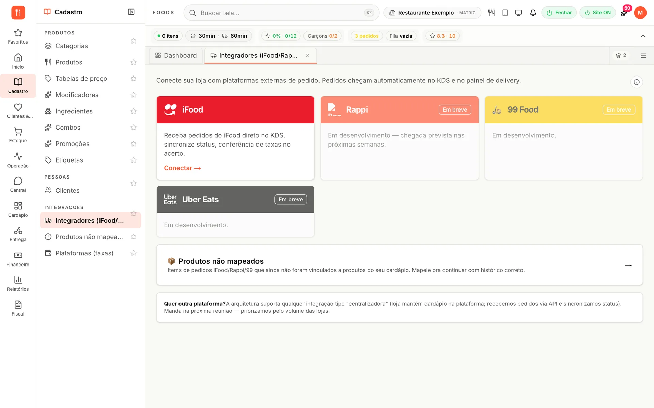Image resolution: width=654 pixels, height=408 pixels.
Task: Click the Buscar tela search field
Action: pos(281,13)
